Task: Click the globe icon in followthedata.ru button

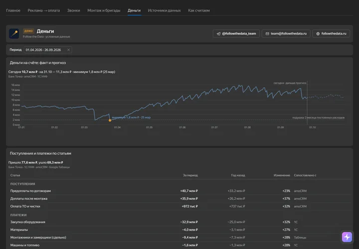Action: point(318,33)
